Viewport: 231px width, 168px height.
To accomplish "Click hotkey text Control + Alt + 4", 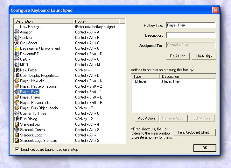I will 87,124.
